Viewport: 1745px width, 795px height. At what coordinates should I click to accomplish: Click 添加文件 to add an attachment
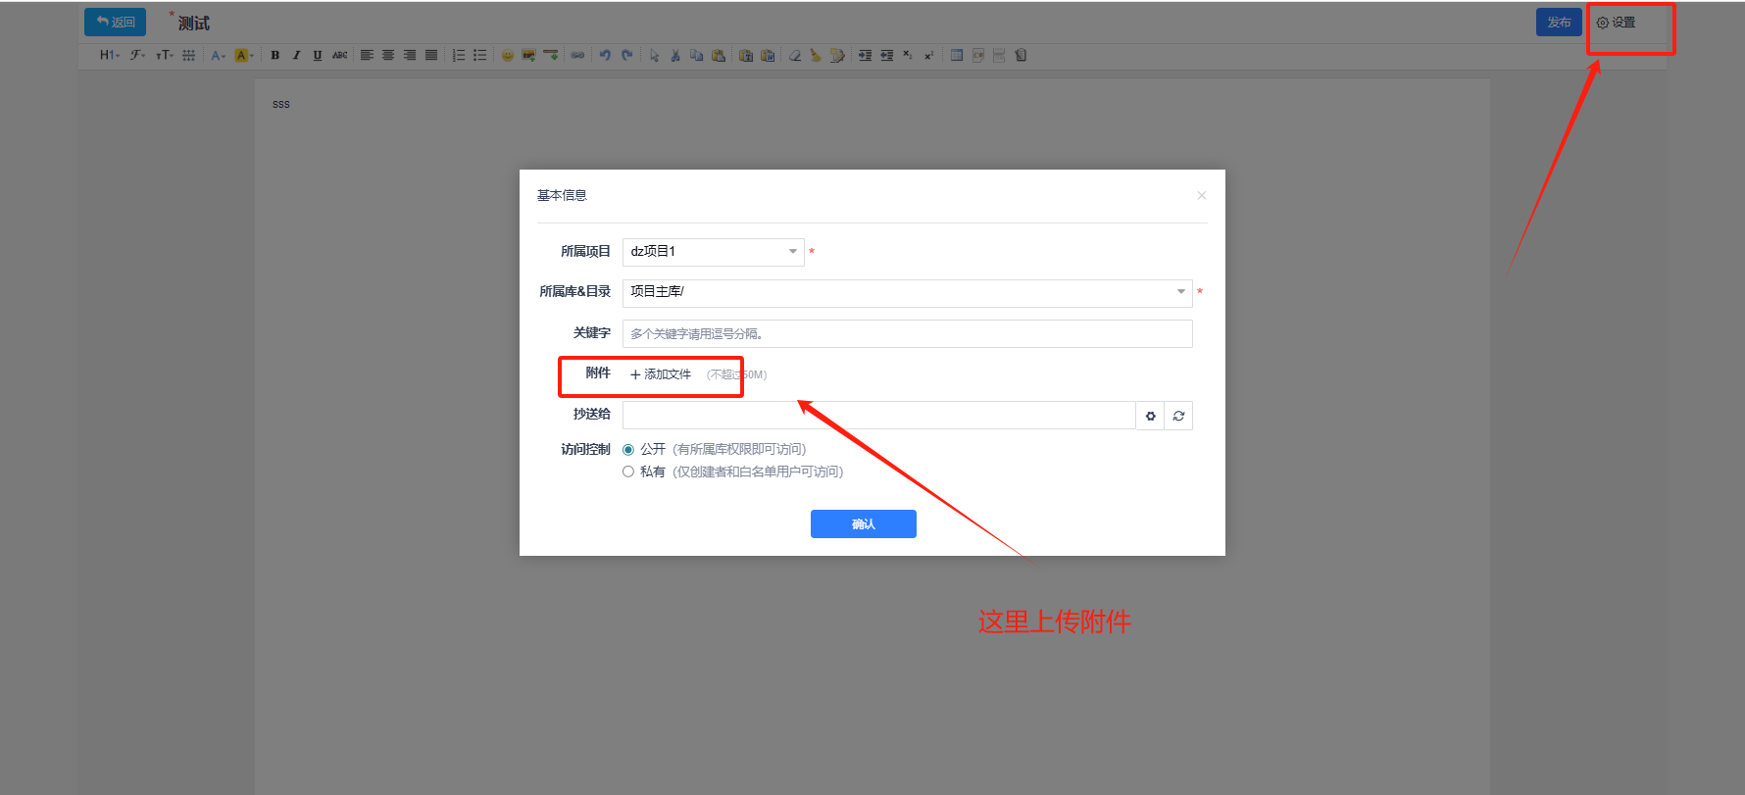click(661, 374)
